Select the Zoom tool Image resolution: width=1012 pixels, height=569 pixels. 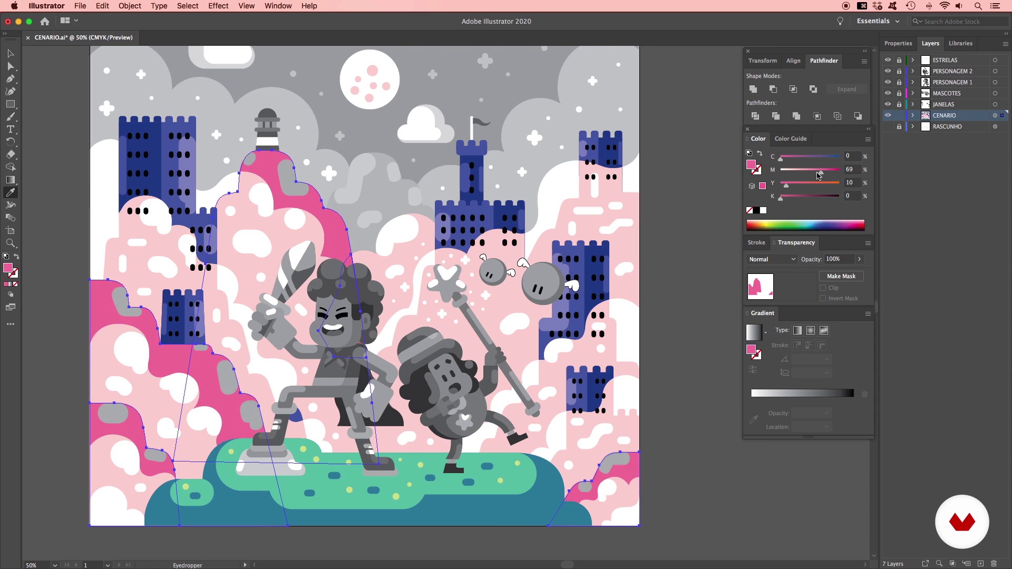(10, 243)
